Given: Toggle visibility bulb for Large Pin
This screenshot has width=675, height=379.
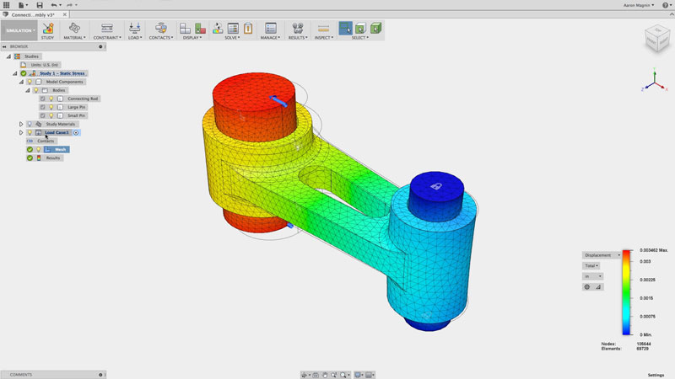Looking at the screenshot, I should pos(51,107).
